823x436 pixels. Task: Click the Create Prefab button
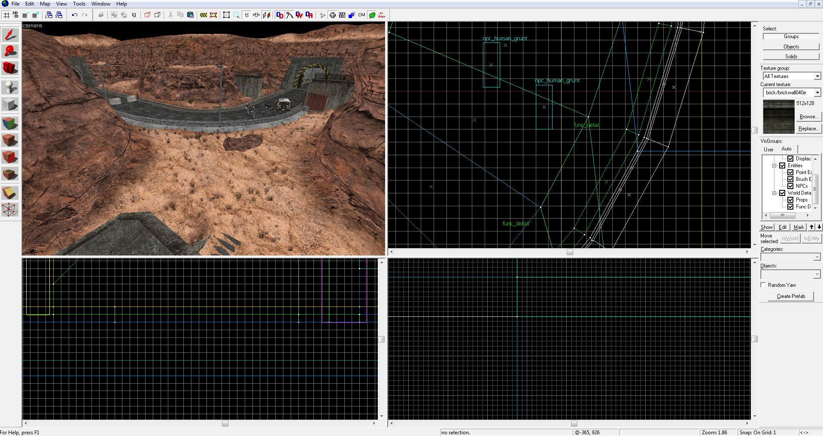click(x=791, y=296)
